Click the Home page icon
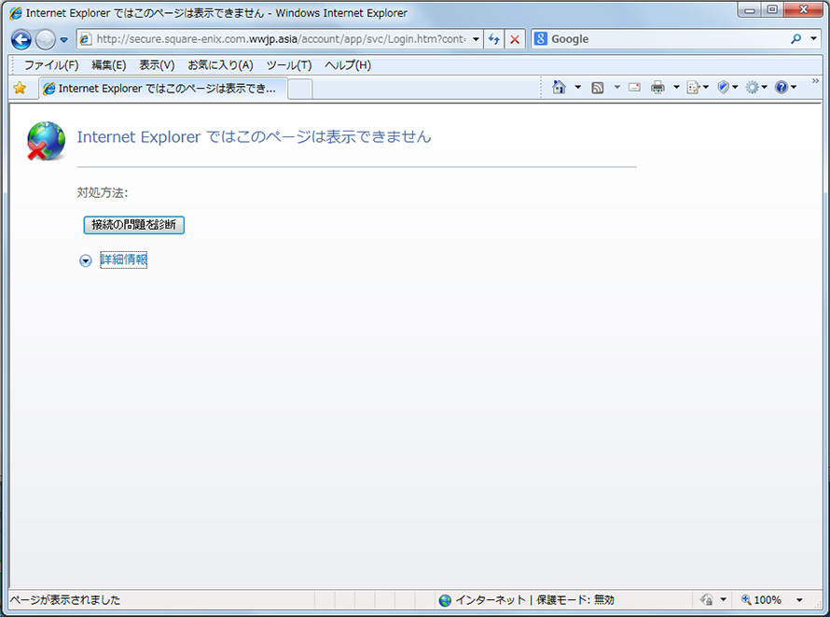Image resolution: width=830 pixels, height=617 pixels. (x=559, y=88)
